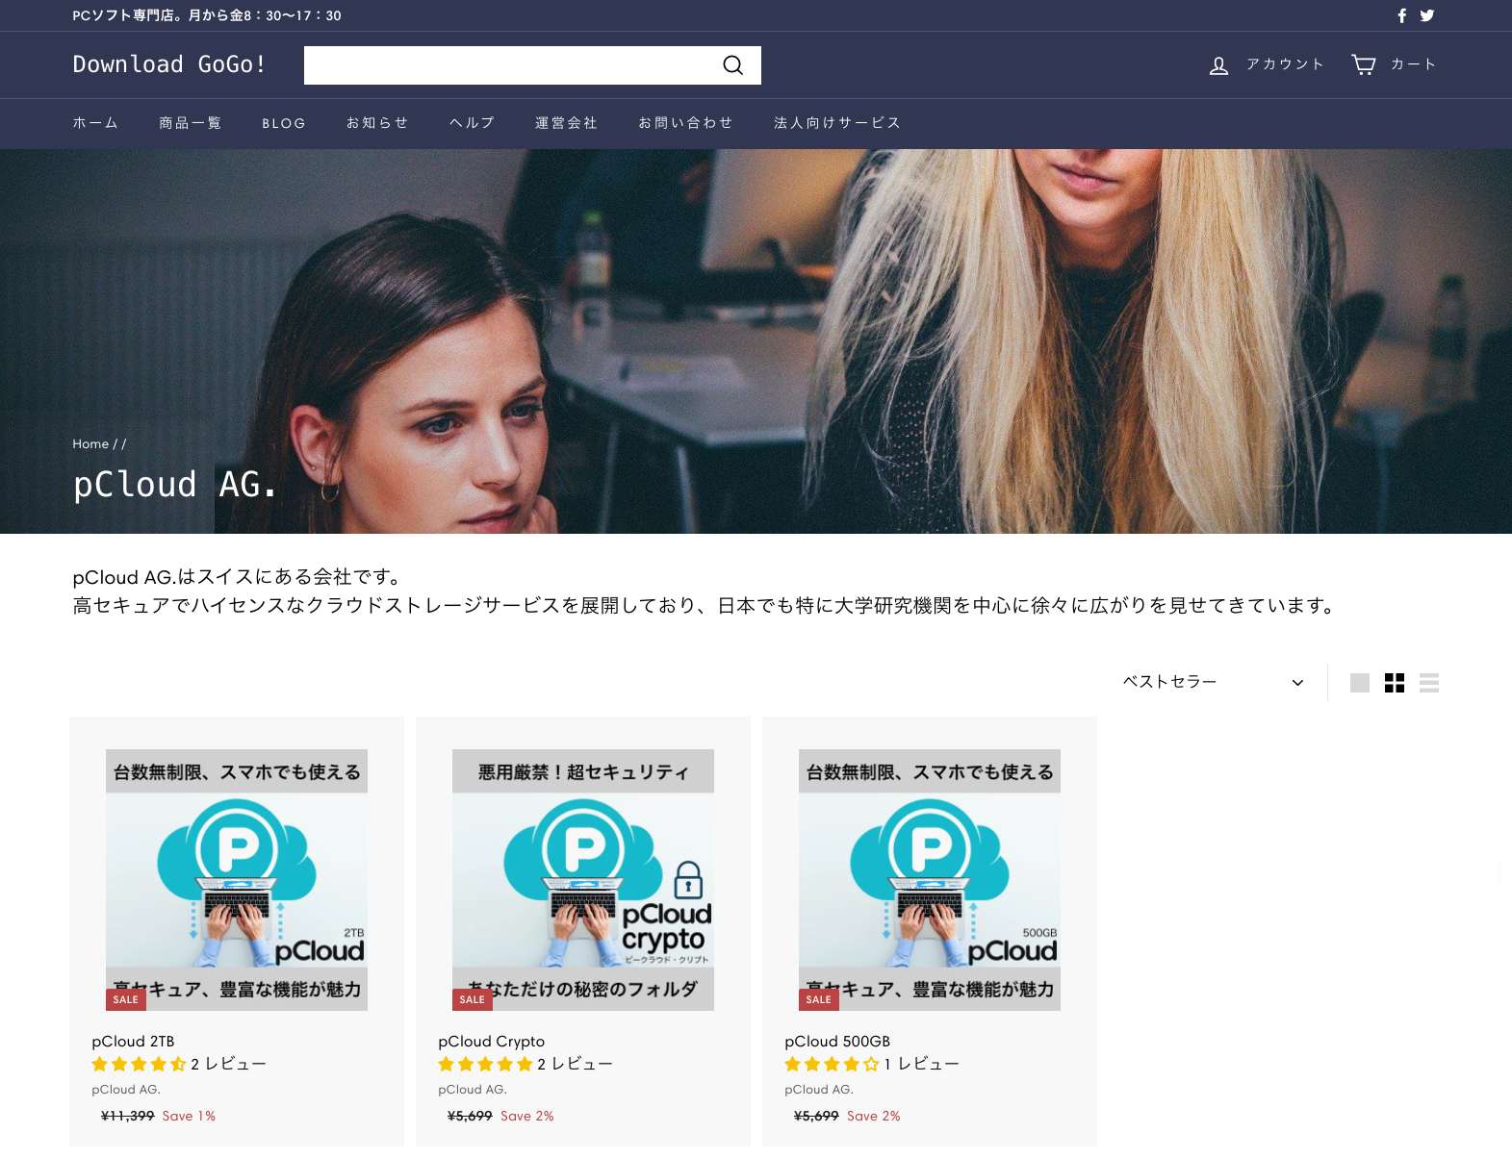Open the Twitter page icon

click(1427, 15)
